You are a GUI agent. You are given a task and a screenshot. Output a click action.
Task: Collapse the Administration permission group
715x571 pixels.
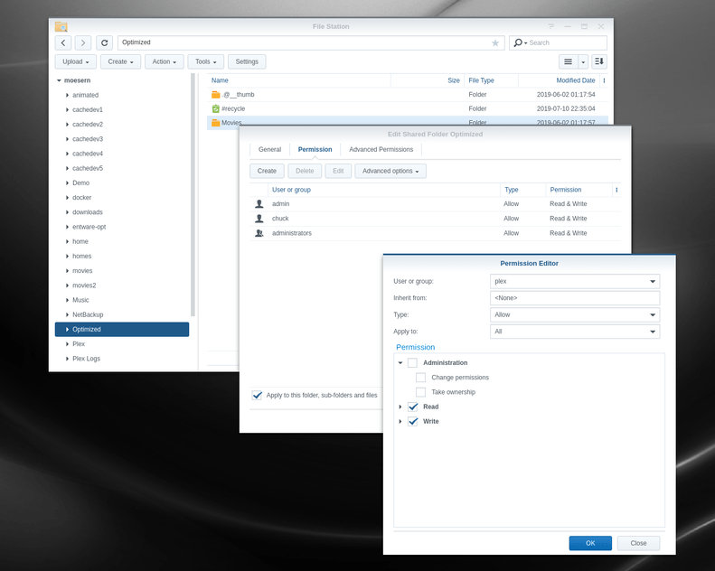(400, 362)
